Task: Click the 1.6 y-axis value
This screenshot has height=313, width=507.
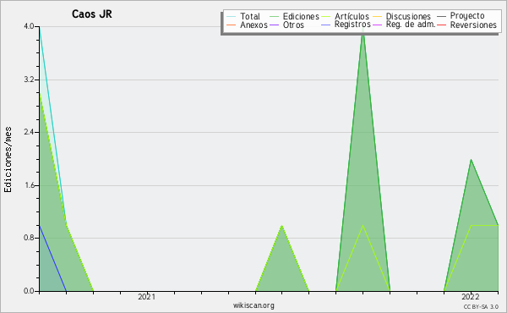Action: point(29,185)
